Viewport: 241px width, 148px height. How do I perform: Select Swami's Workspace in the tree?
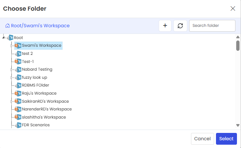42,46
